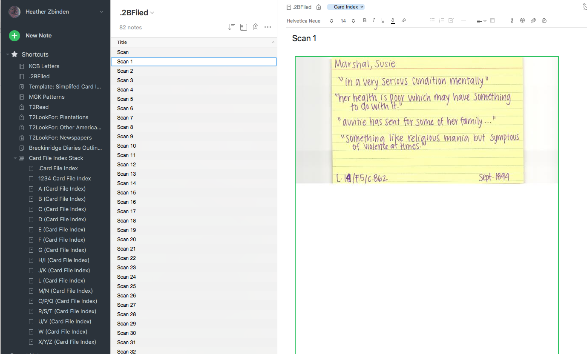Open the Google Drive attachment icon

click(x=544, y=20)
